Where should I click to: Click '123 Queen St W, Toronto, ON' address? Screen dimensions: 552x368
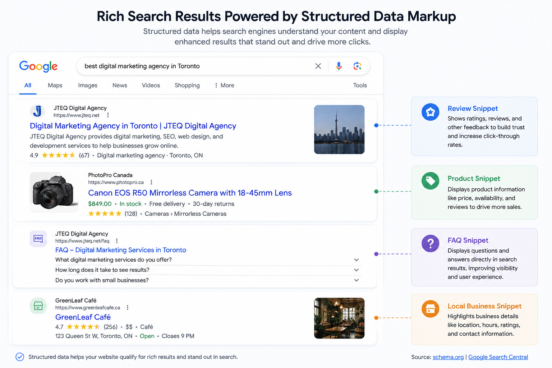coord(94,336)
